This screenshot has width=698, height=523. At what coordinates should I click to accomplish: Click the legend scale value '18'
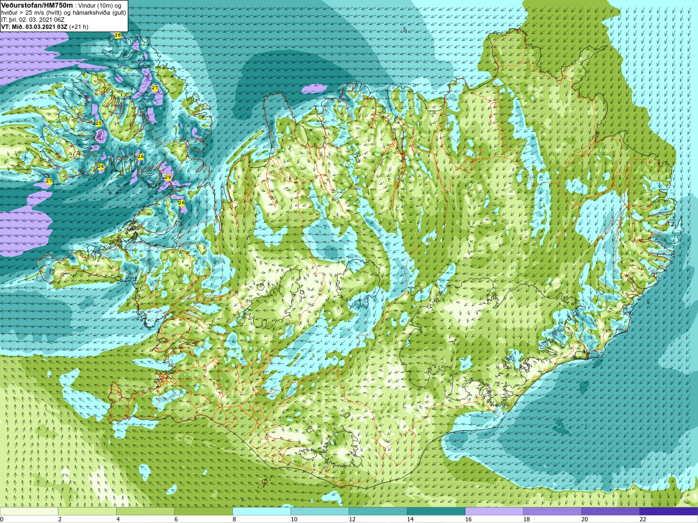(527, 519)
